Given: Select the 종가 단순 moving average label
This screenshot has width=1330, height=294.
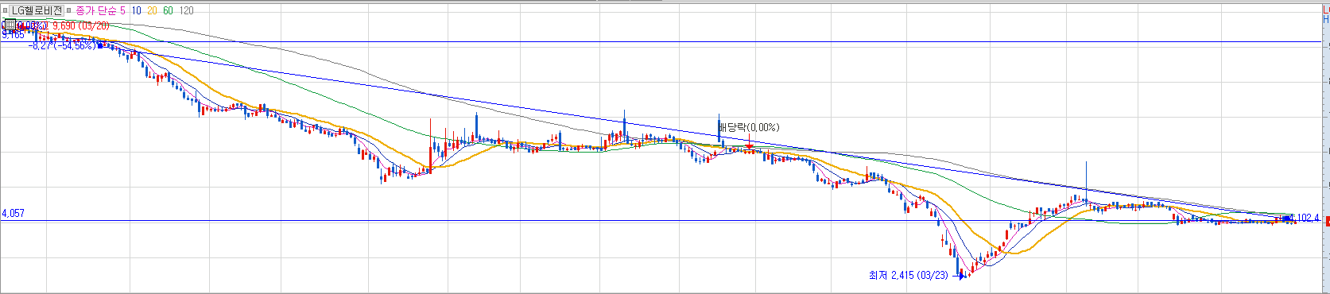Looking at the screenshot, I should tap(96, 10).
